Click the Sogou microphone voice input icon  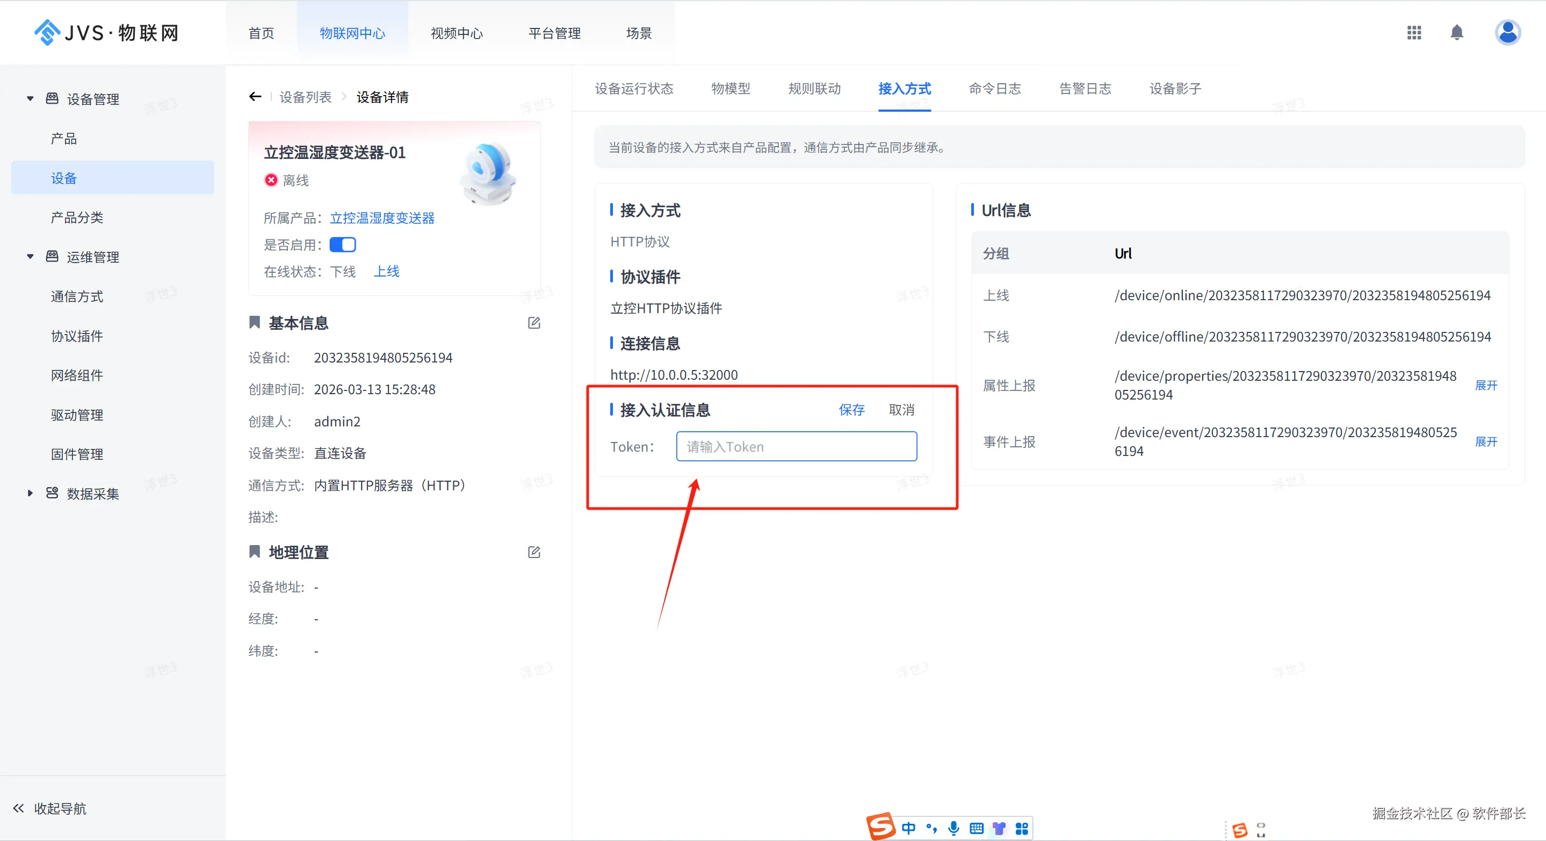(953, 829)
